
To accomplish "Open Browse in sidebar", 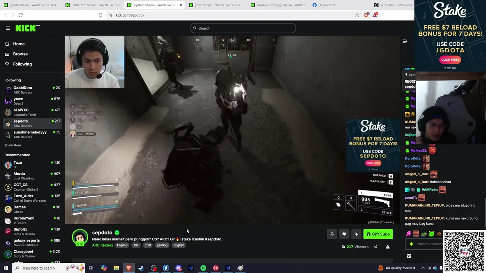I will [x=20, y=54].
